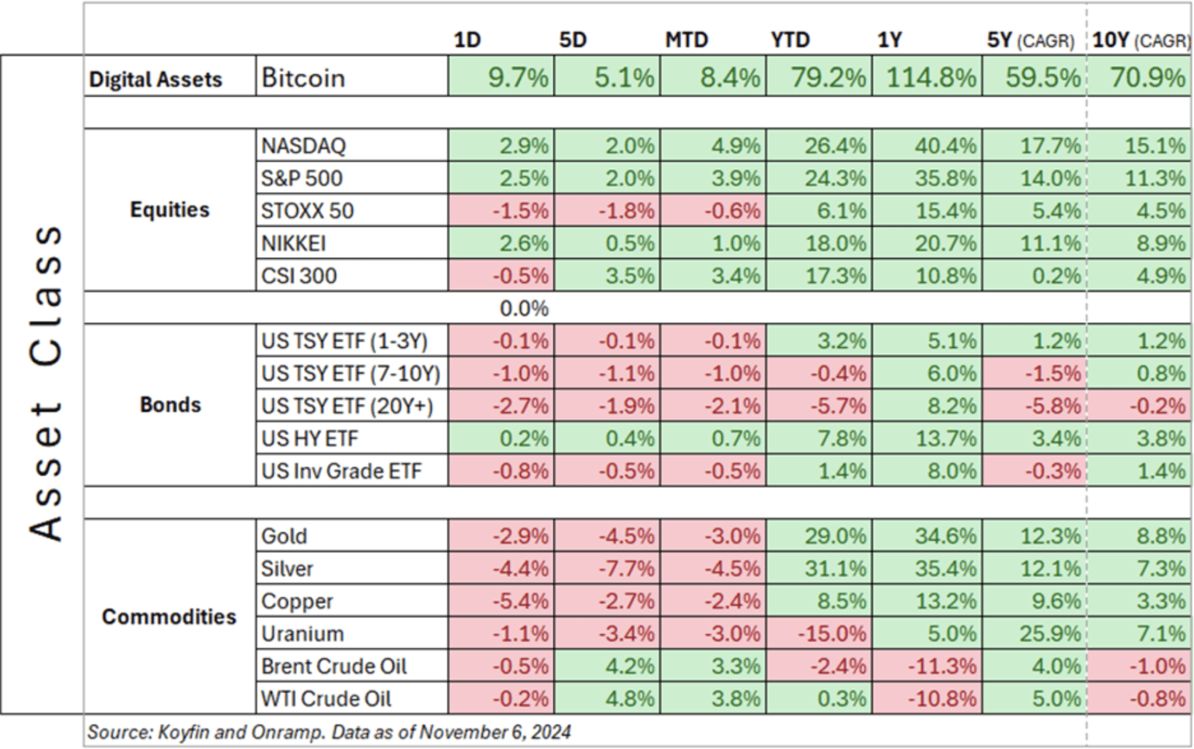Viewport: 1194px width, 749px height.
Task: Click Bitcoin's 1Y return of 114.8%
Action: 930,78
